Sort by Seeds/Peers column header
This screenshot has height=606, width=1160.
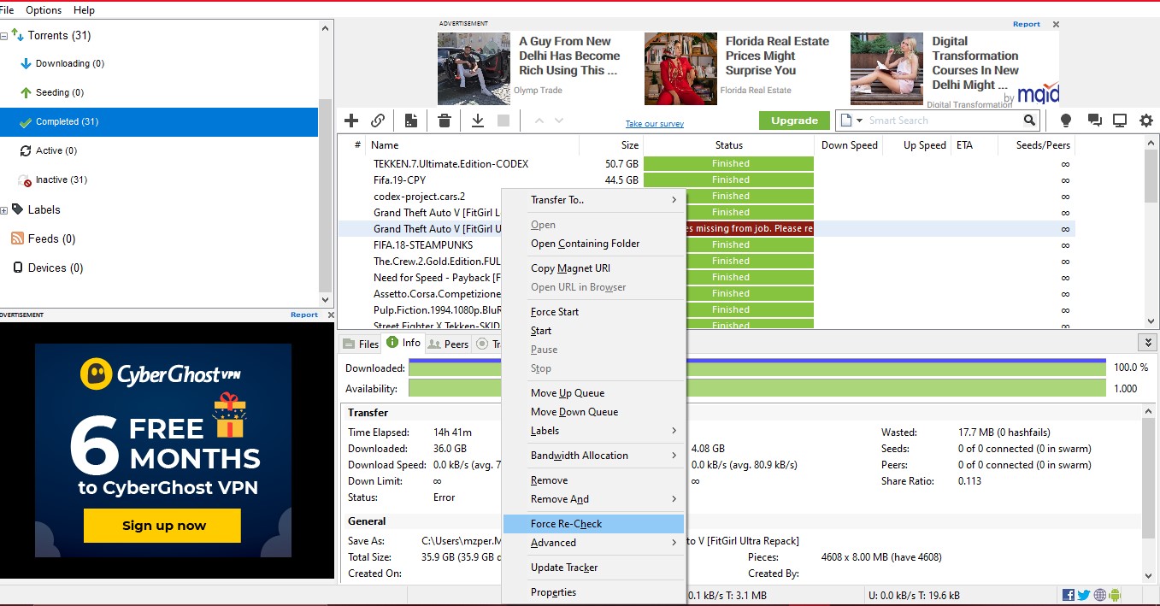(x=1036, y=145)
